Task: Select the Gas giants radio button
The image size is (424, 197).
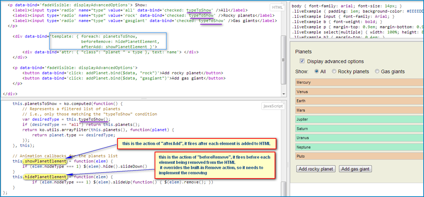Action: [377, 71]
